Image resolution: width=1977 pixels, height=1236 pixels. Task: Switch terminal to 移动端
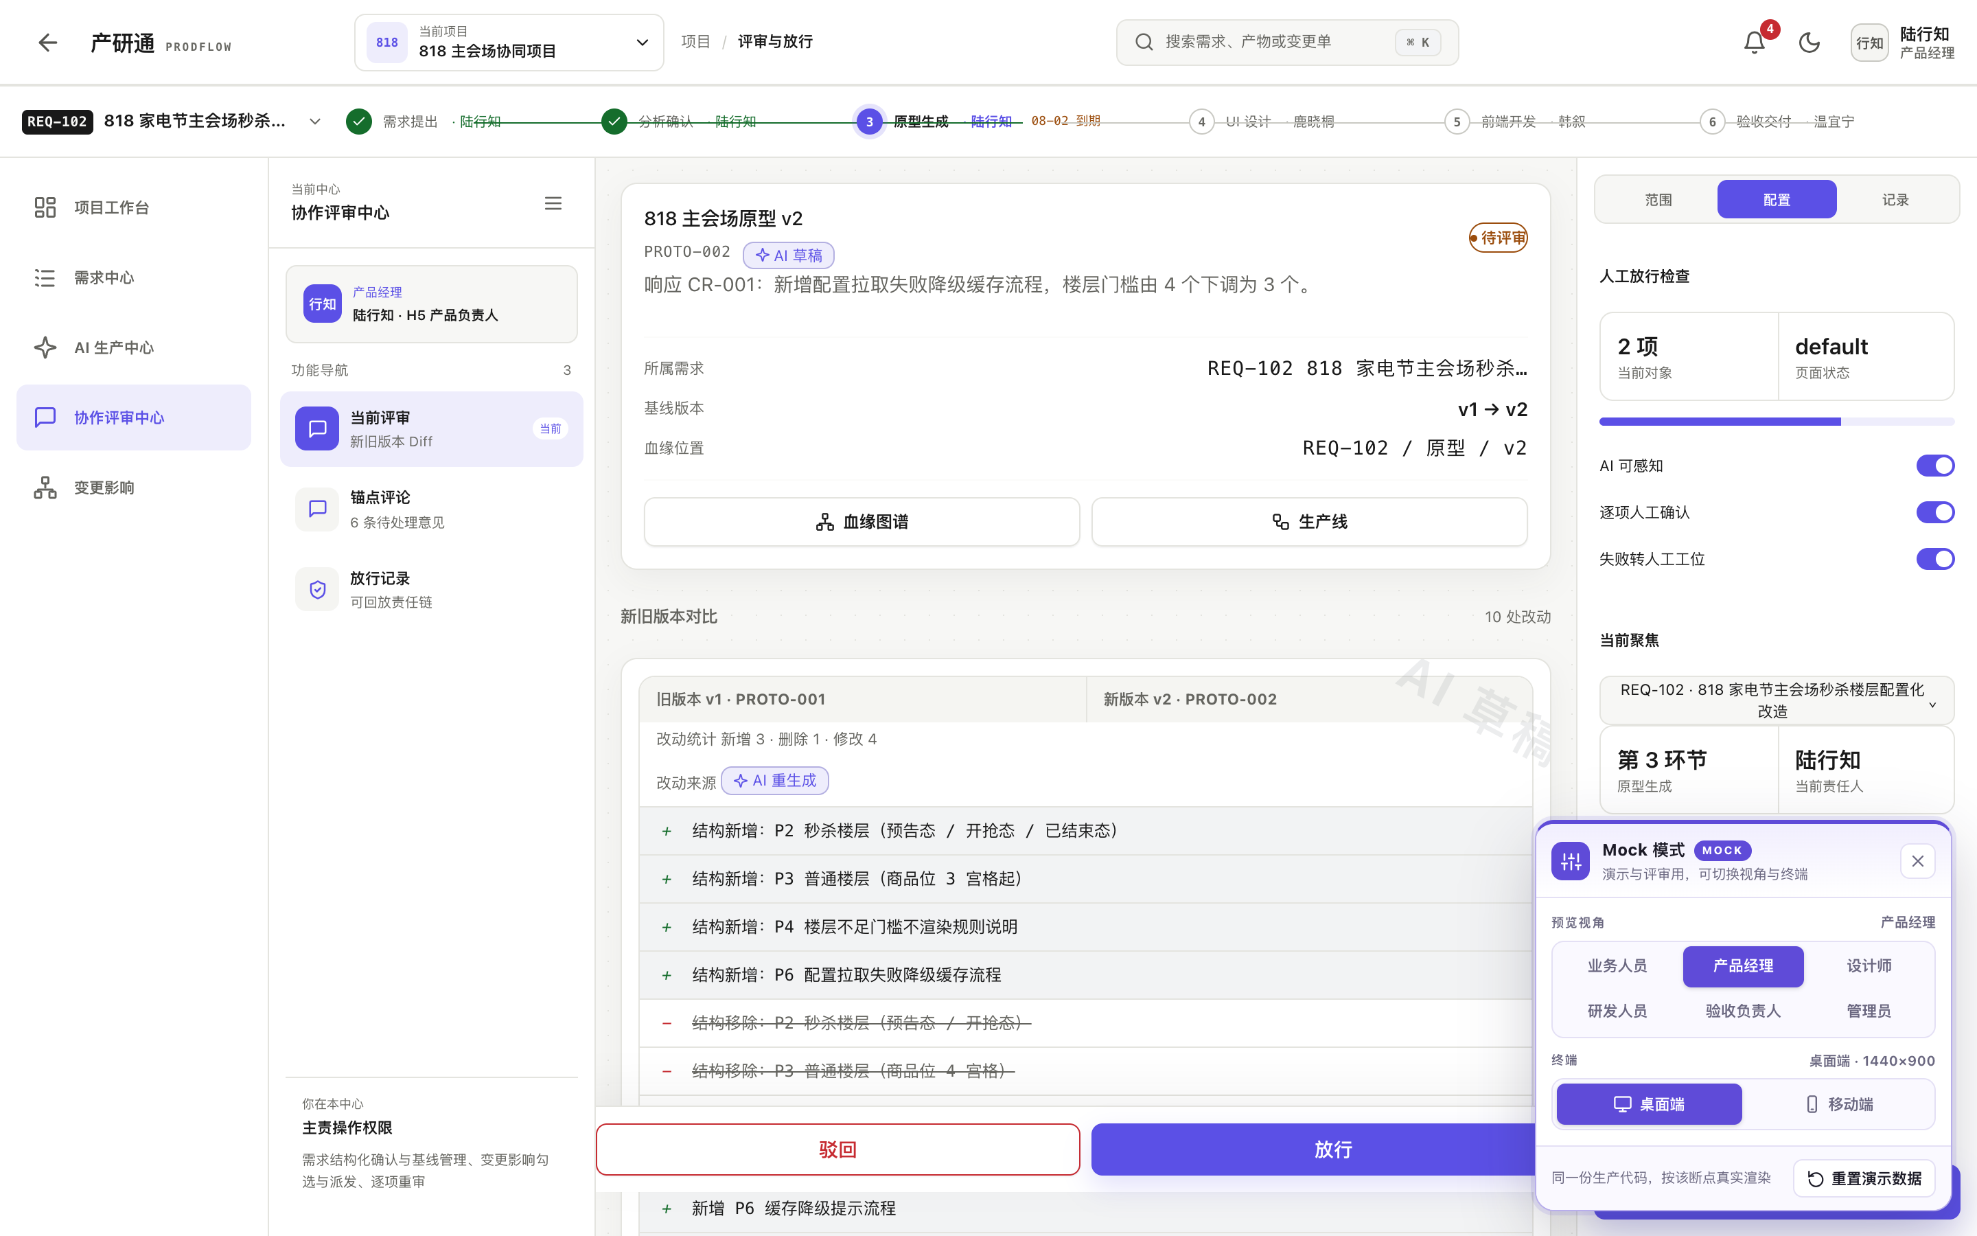click(x=1839, y=1104)
